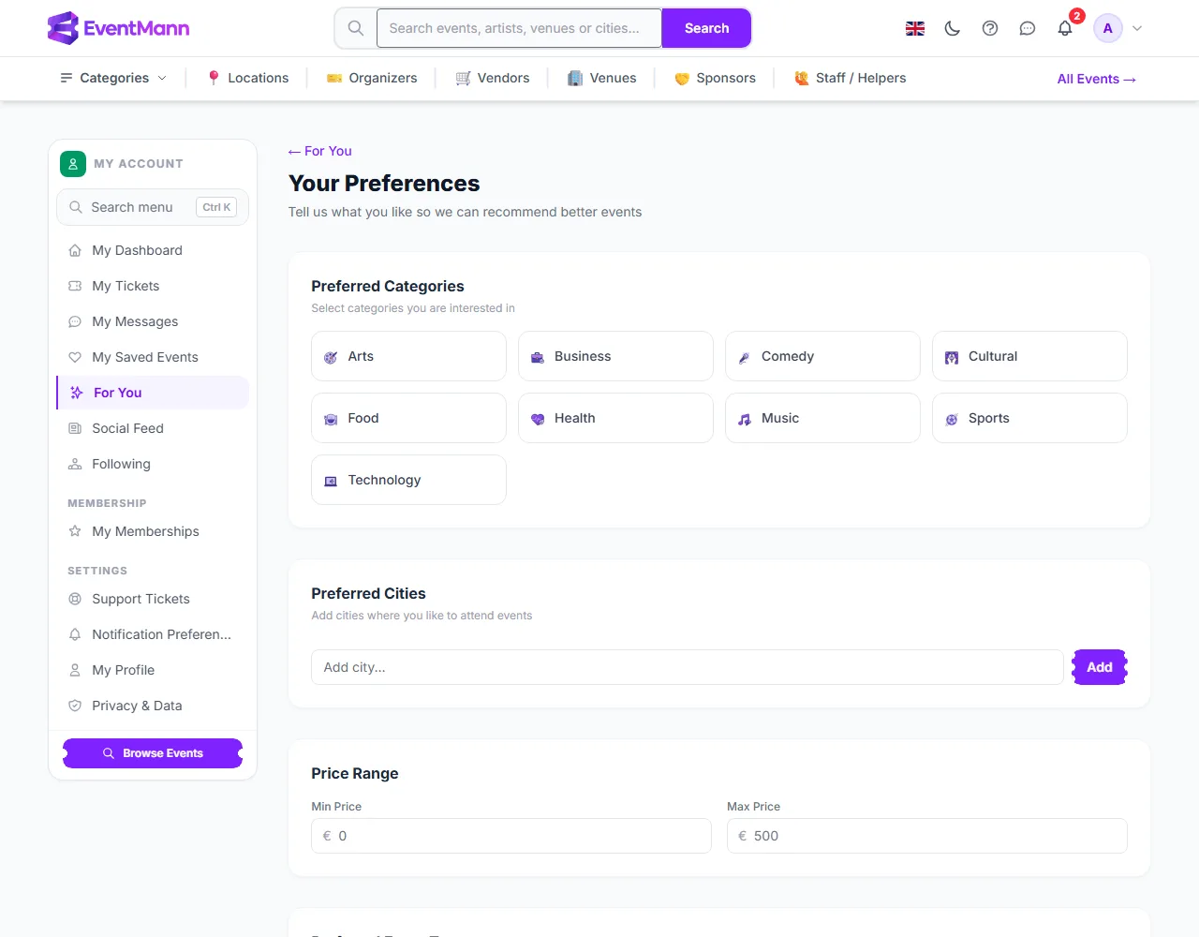Toggle the Comedy category preference
This screenshot has width=1199, height=937.
tap(822, 356)
